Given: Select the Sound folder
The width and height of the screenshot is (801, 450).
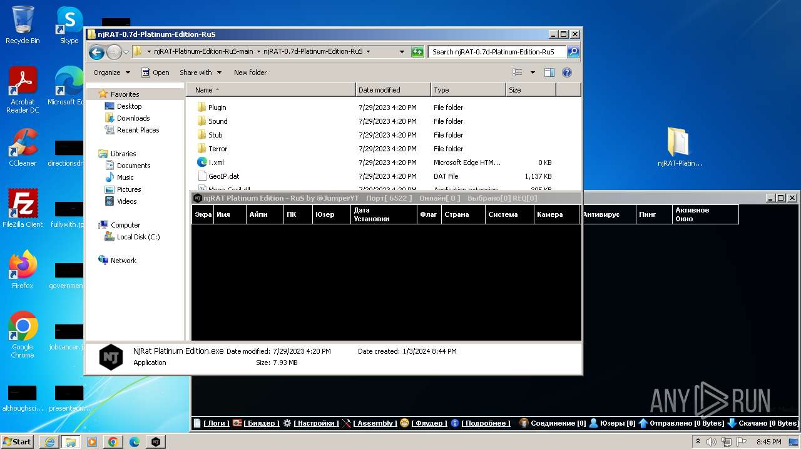Looking at the screenshot, I should pyautogui.click(x=218, y=121).
